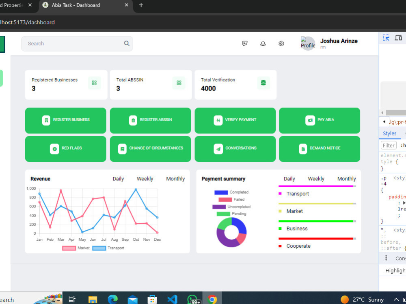The width and height of the screenshot is (406, 304).
Task: Select the Revenue Monthly tab
Action: (175, 179)
